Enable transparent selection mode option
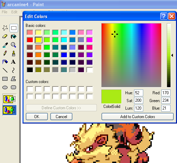 point(10,110)
